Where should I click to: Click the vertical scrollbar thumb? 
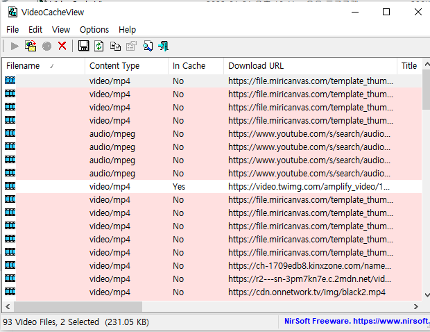[427, 90]
